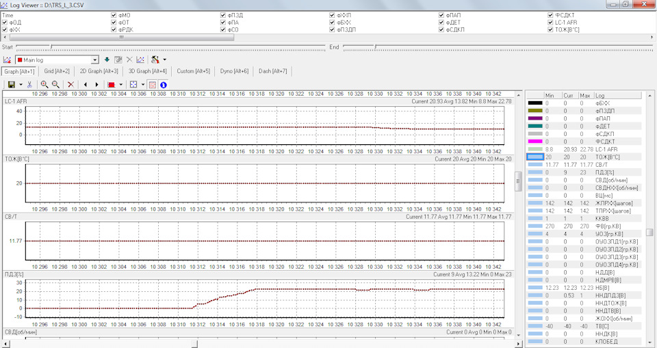Screen dimensions: 657x348
Task: Toggle the blue info icon
Action: 164,85
